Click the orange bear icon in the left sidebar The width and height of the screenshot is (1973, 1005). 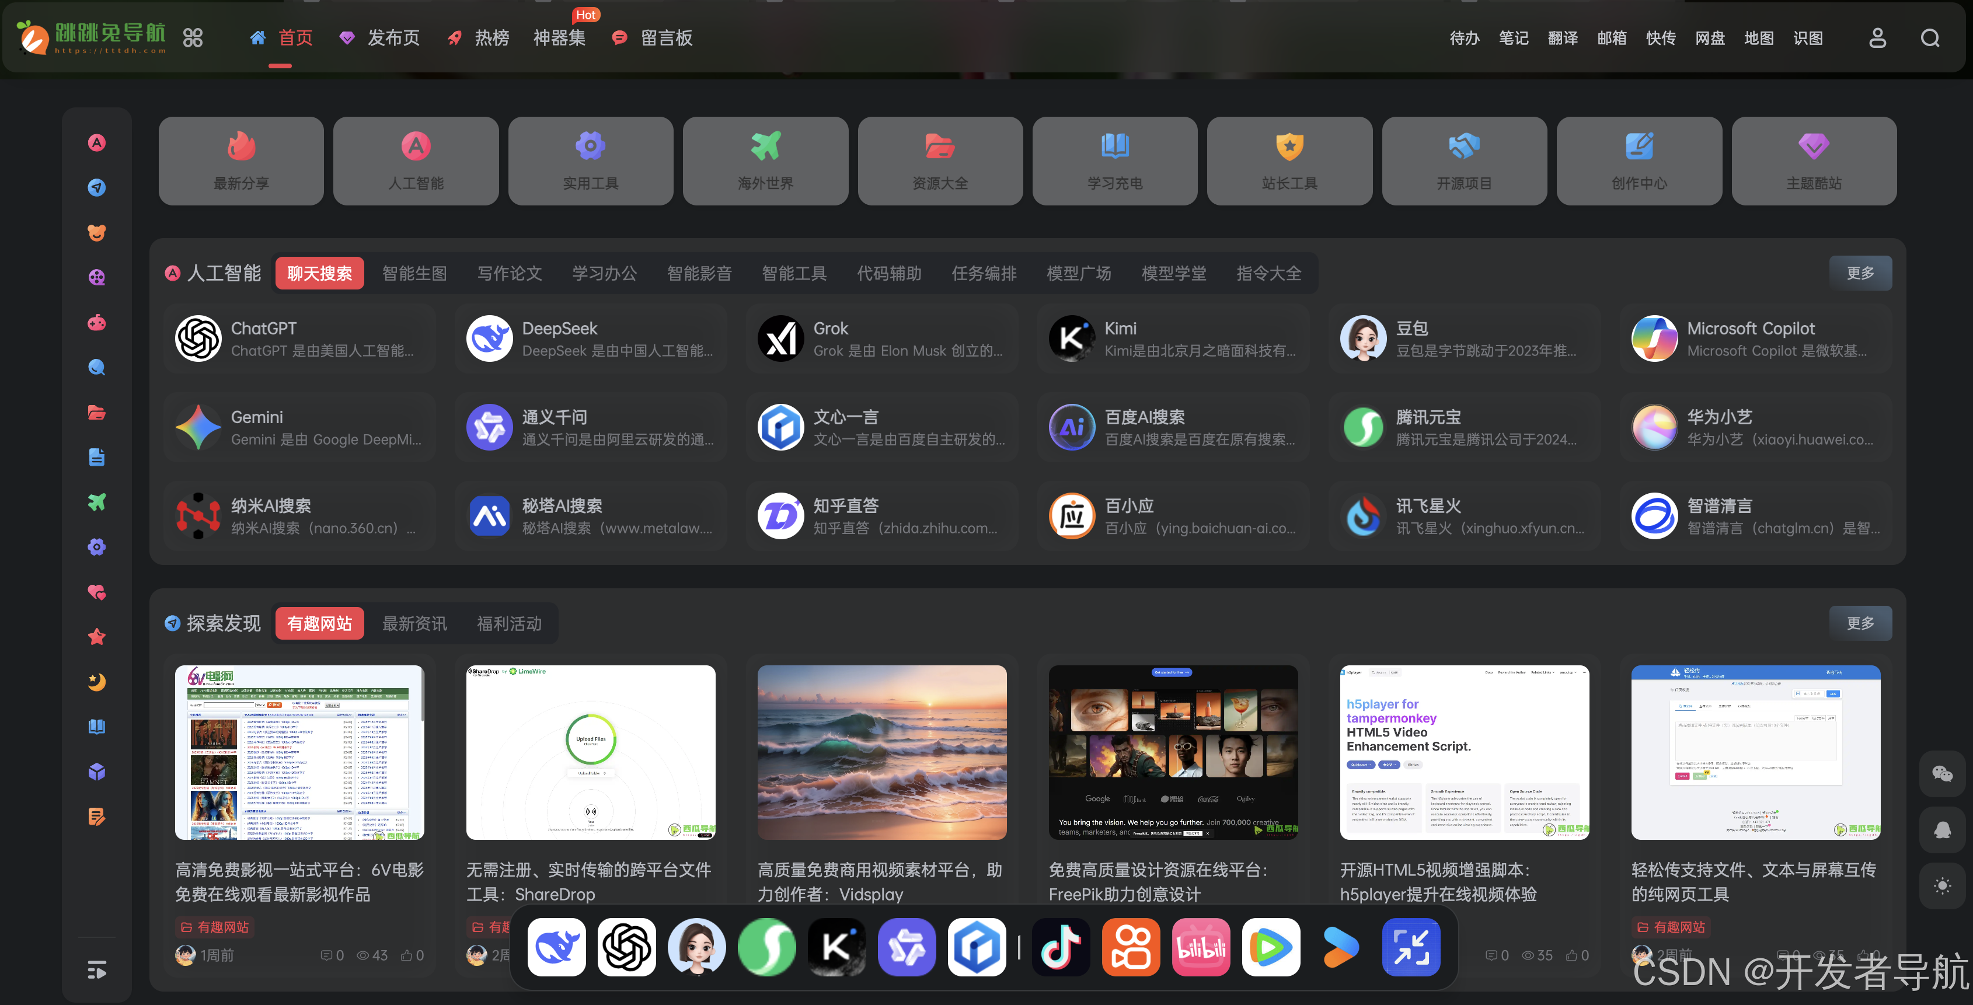[96, 232]
